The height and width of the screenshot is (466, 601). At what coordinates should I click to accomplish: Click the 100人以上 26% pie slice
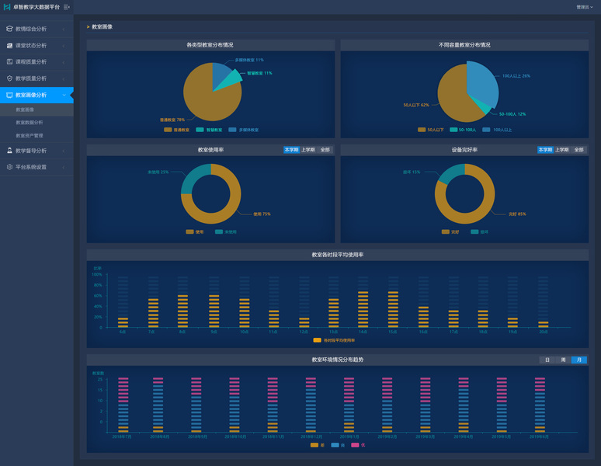tap(482, 82)
